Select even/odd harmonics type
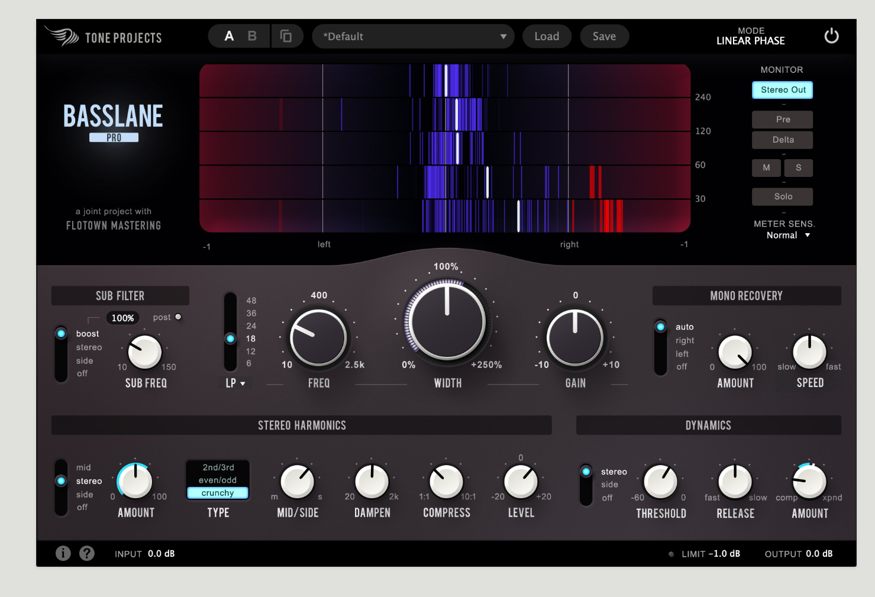875x597 pixels. click(218, 480)
